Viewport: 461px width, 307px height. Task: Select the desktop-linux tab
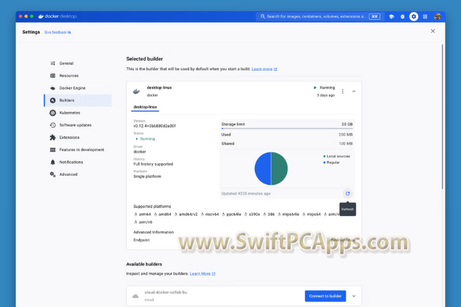click(145, 107)
